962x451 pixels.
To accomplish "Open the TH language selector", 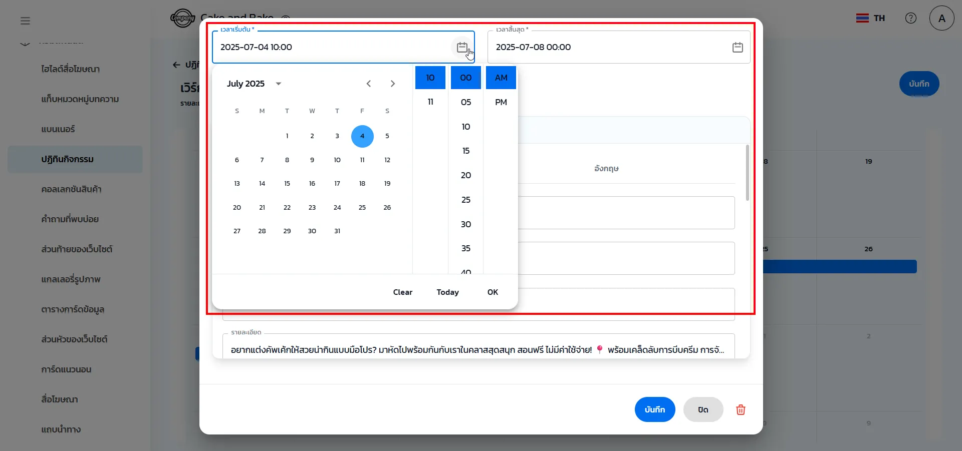I will coord(870,19).
